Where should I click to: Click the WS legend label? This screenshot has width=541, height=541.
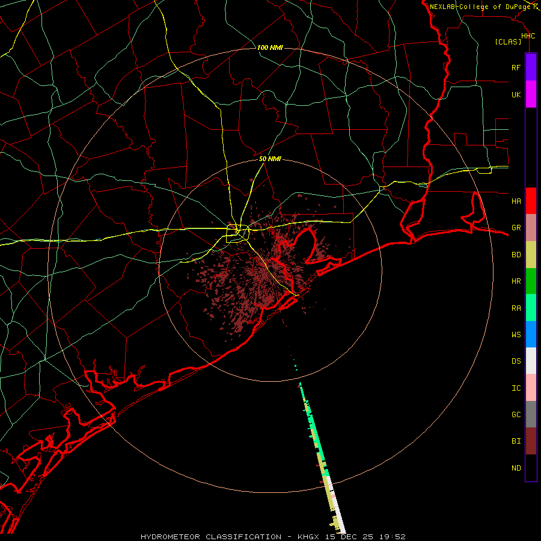(x=516, y=335)
